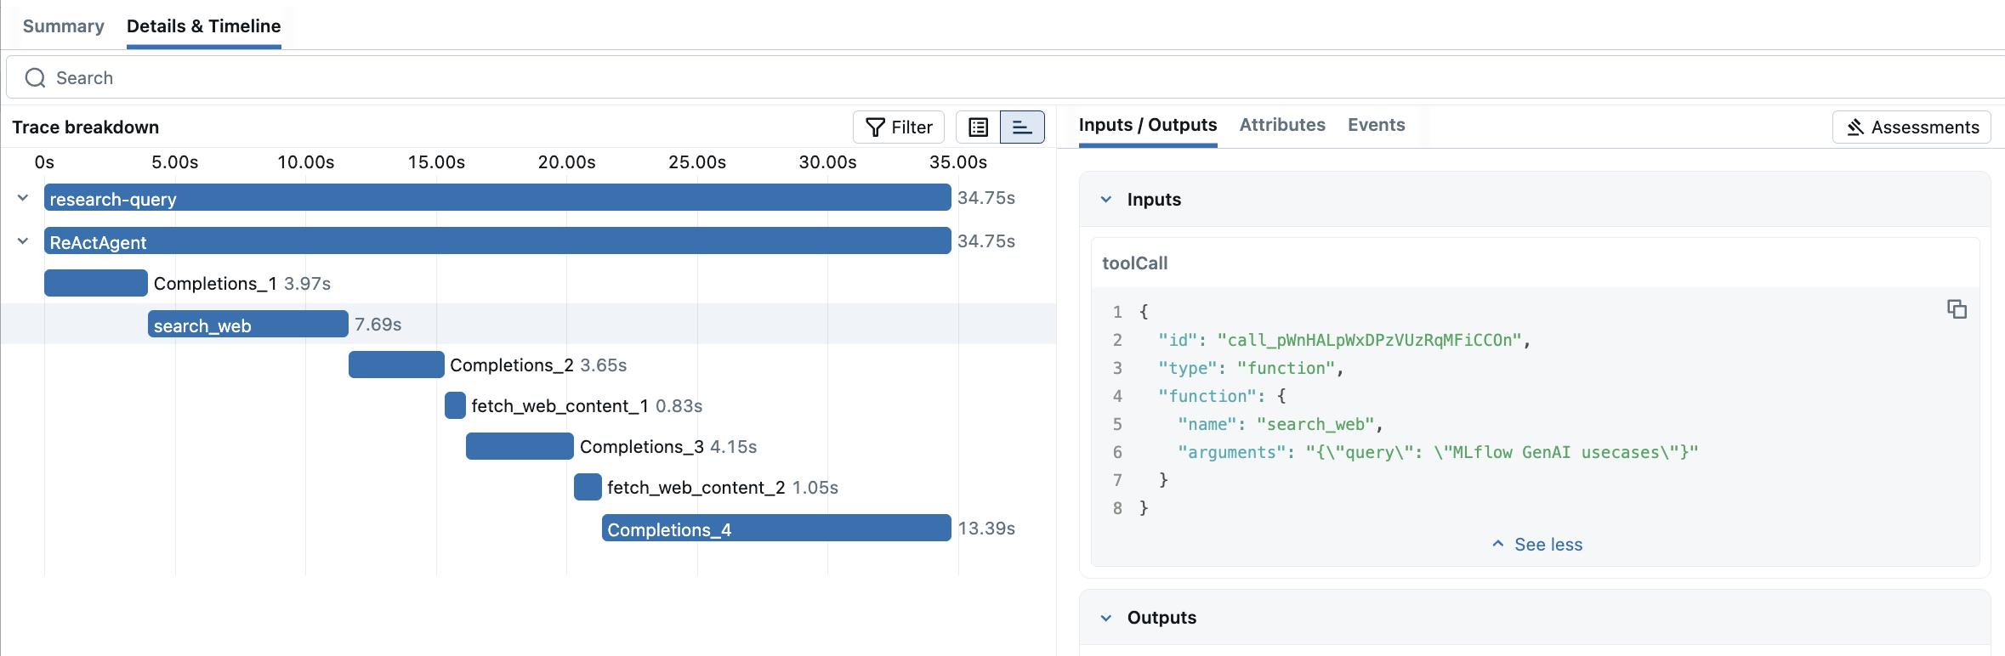This screenshot has width=2005, height=656.
Task: Click the search magnifier icon
Action: point(35,78)
